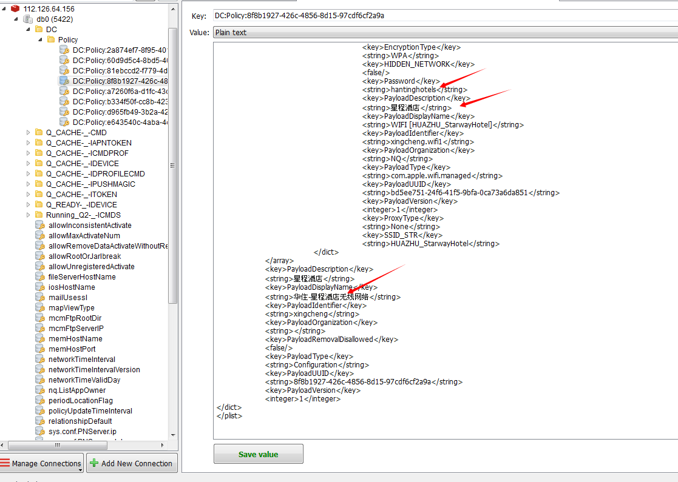Click key icon of DC:Policy:d965fb49

64,112
